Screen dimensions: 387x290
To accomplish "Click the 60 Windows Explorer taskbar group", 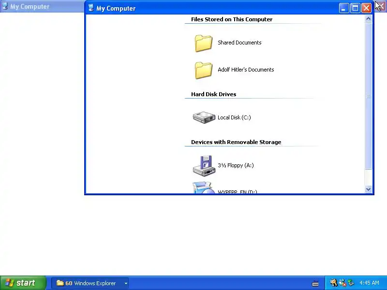I will coord(90,283).
